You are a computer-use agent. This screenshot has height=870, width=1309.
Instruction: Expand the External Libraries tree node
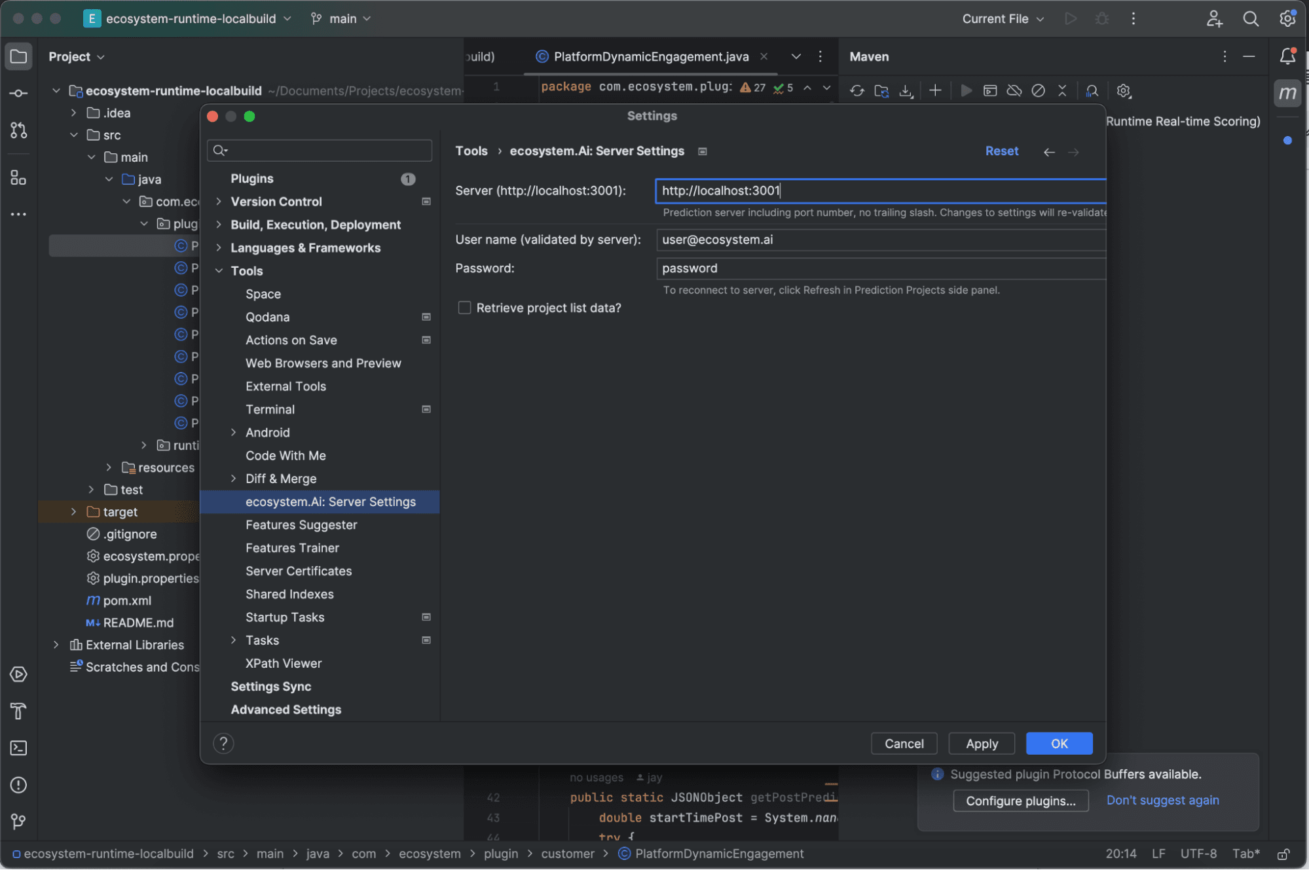(x=56, y=645)
